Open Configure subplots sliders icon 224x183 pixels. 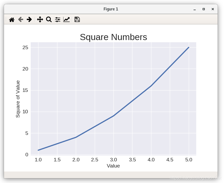[x=58, y=20]
